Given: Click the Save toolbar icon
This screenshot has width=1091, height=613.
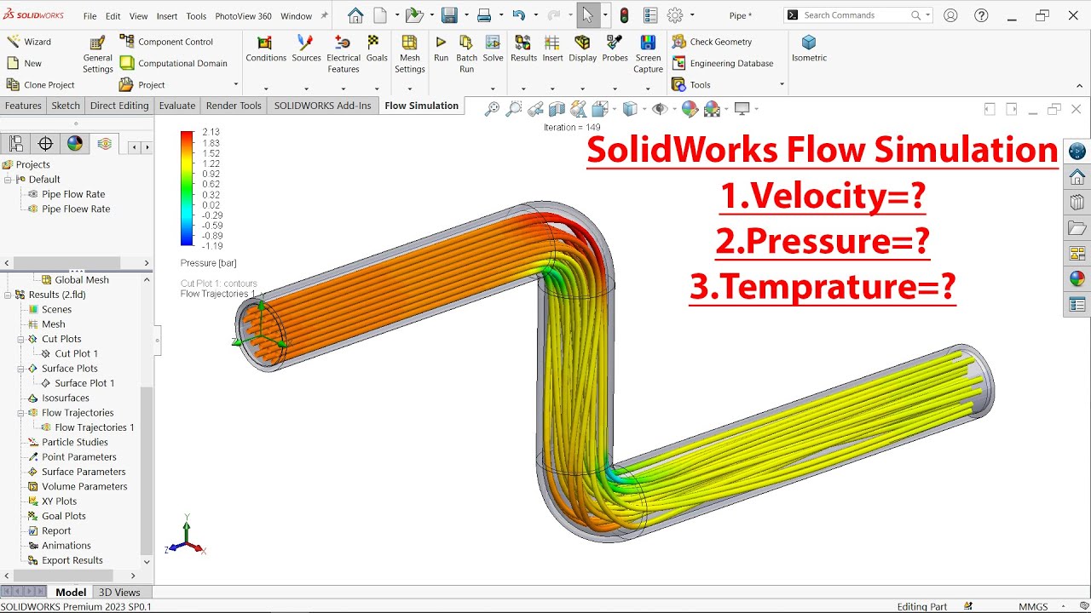Looking at the screenshot, I should pos(449,15).
